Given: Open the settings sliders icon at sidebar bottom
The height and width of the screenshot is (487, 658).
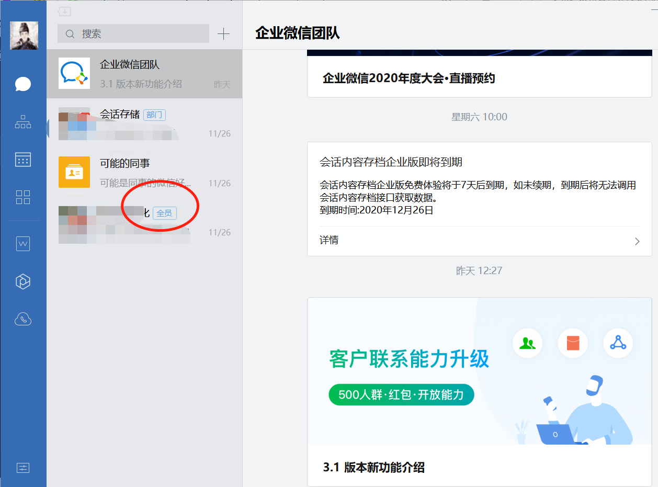Looking at the screenshot, I should point(23,468).
